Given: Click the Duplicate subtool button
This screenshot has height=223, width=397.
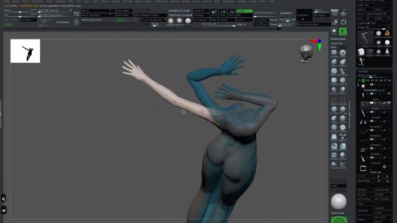Looking at the screenshot, I should click(x=365, y=211).
